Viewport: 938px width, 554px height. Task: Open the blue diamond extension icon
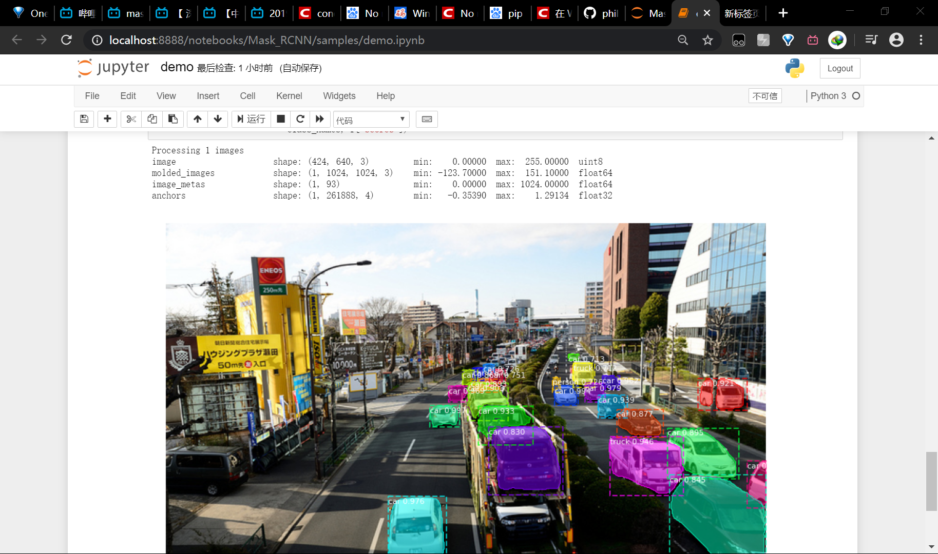click(x=788, y=40)
